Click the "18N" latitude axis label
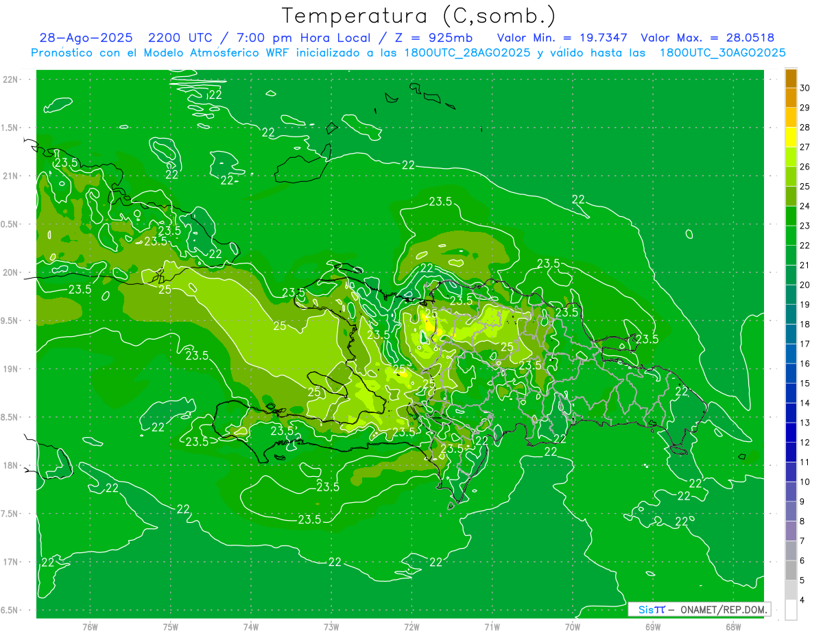This screenshot has width=823, height=636. [x=10, y=465]
